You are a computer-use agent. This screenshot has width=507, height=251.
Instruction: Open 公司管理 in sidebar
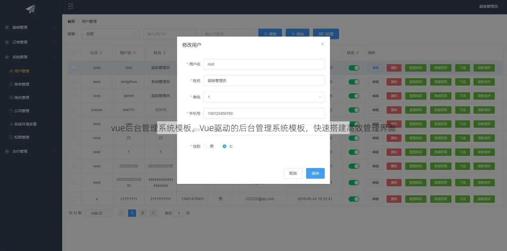click(x=31, y=111)
